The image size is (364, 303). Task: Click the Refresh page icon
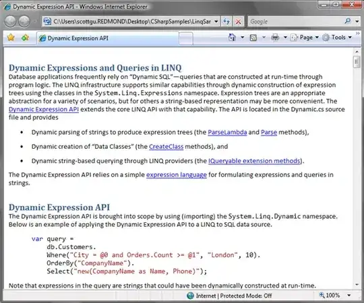click(226, 22)
